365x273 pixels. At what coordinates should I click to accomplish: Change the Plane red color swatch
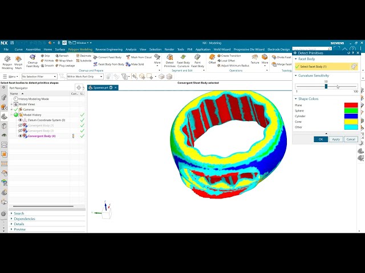351,105
